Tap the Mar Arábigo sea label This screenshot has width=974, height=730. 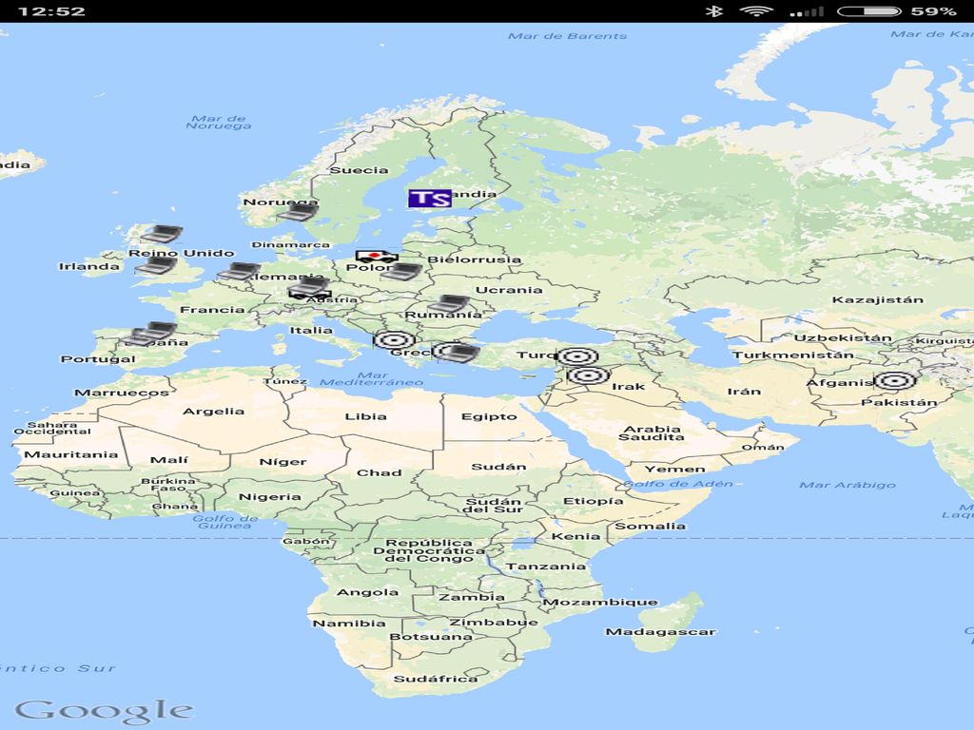point(847,485)
